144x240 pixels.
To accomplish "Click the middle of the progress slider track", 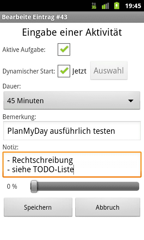I will pyautogui.click(x=85, y=186).
